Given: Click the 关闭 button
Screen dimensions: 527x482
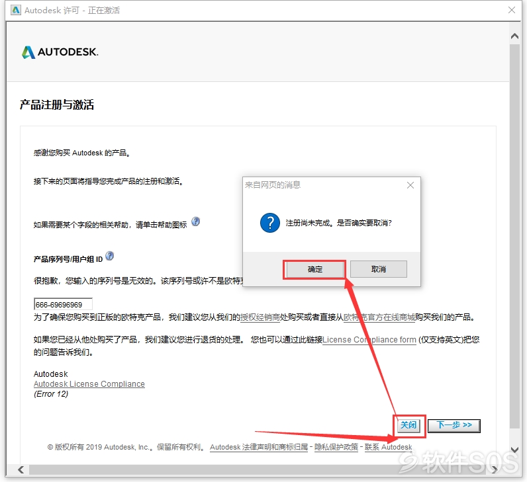Looking at the screenshot, I should pyautogui.click(x=408, y=425).
